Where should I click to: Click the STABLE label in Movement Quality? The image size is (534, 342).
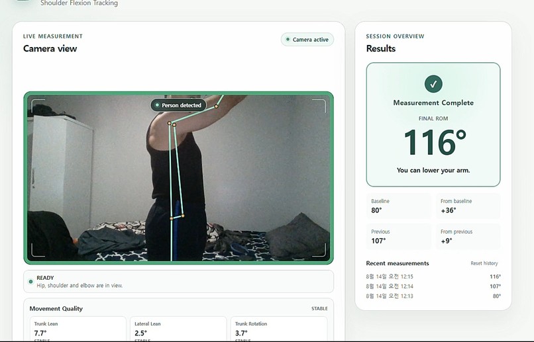pyautogui.click(x=319, y=308)
